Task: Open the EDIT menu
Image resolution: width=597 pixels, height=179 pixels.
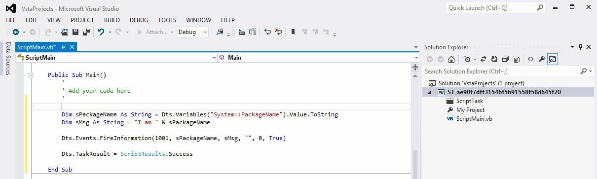Action: pos(32,20)
